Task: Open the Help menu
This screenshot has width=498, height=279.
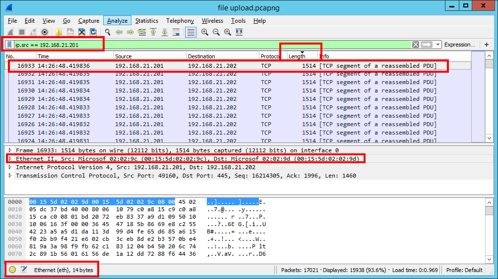Action: coord(259,21)
